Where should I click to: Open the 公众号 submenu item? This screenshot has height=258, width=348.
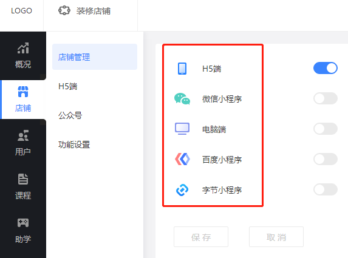tap(70, 115)
